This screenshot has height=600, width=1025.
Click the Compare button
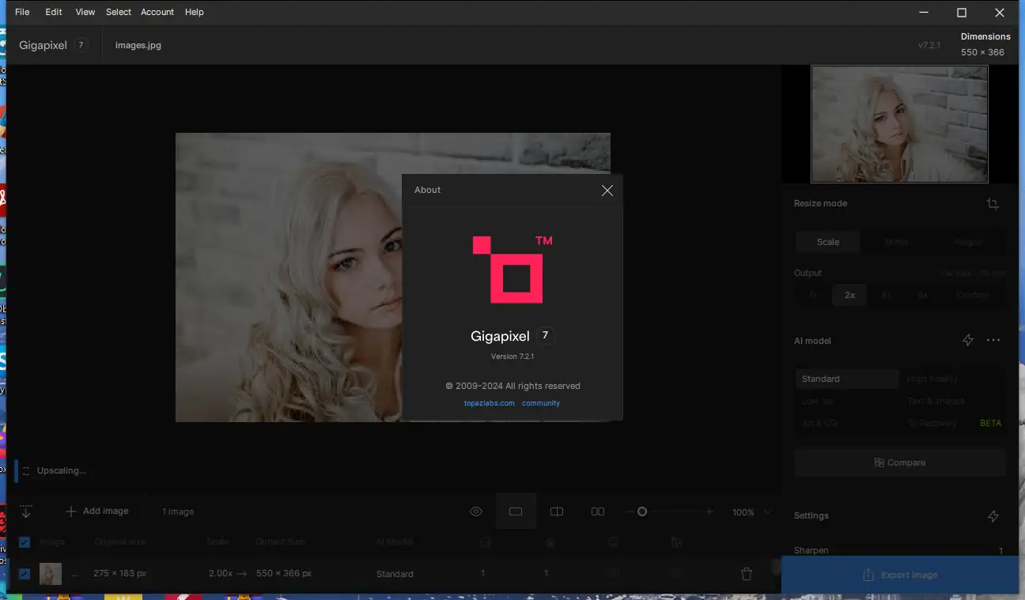(899, 462)
